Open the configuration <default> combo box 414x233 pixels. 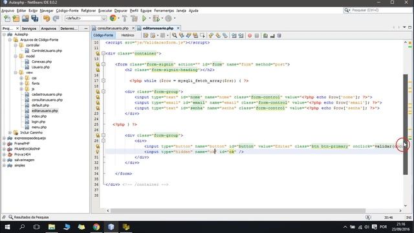[x=86, y=18]
